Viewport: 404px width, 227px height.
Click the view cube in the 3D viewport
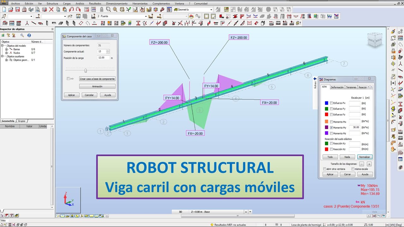point(375,40)
